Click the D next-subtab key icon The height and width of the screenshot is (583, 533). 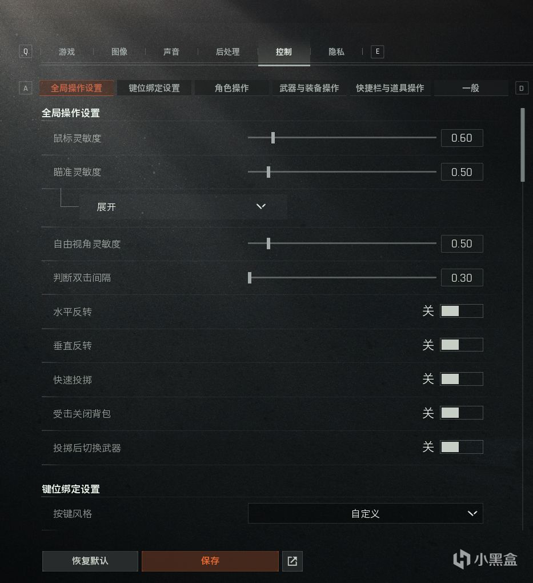point(522,88)
